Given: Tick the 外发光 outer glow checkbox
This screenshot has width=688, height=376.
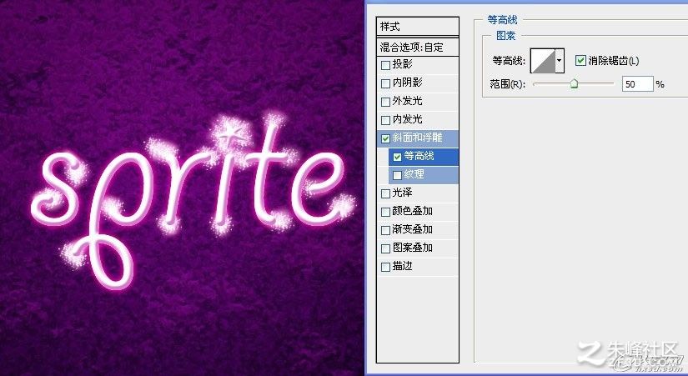Looking at the screenshot, I should pos(385,102).
